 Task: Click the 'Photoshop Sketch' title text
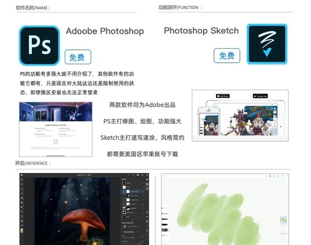[x=201, y=31]
